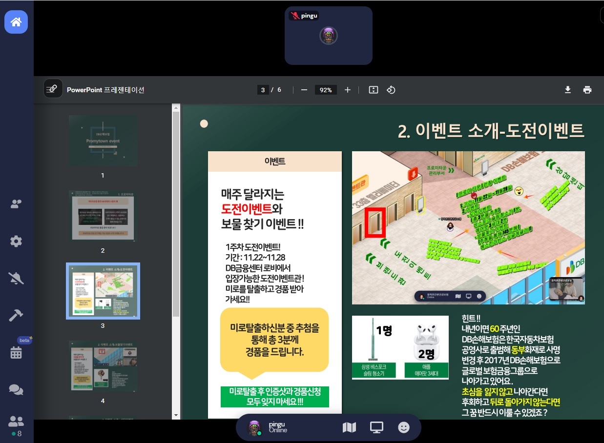Click the fit to page icon
Screen dimensions: 604x443
coord(374,90)
